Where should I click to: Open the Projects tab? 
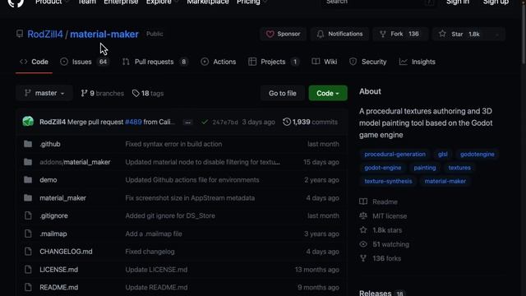[274, 62]
